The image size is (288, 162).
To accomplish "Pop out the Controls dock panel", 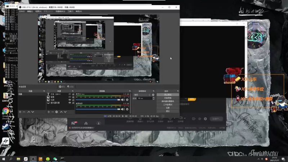I will click(178, 91).
